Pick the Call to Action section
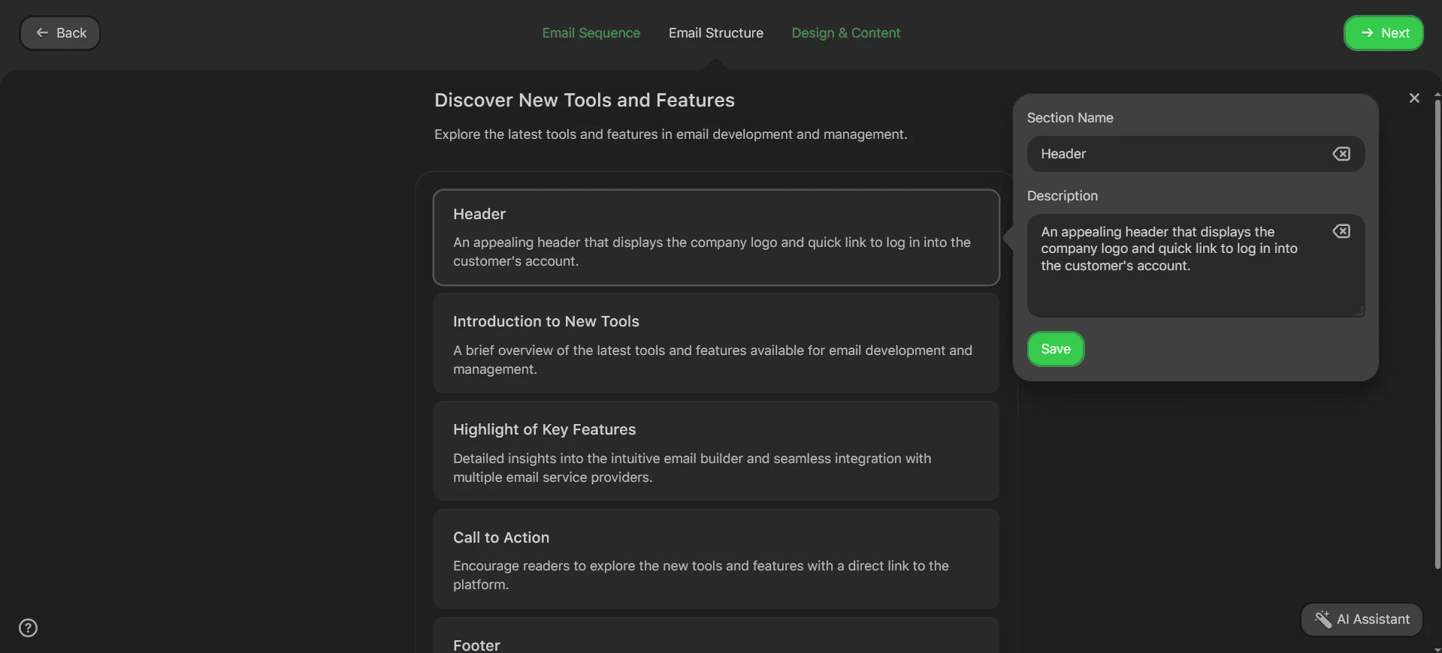 click(x=715, y=559)
